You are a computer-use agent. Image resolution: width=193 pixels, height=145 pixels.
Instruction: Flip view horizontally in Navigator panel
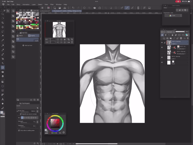[x=68, y=42]
